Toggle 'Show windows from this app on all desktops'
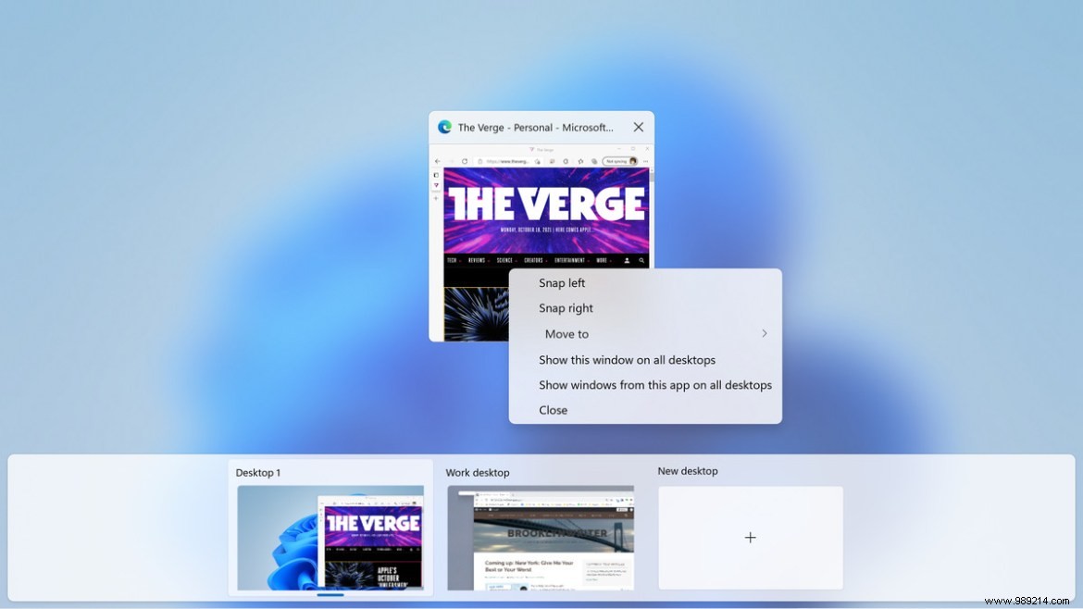Screen dimensions: 1083x609 pos(655,384)
